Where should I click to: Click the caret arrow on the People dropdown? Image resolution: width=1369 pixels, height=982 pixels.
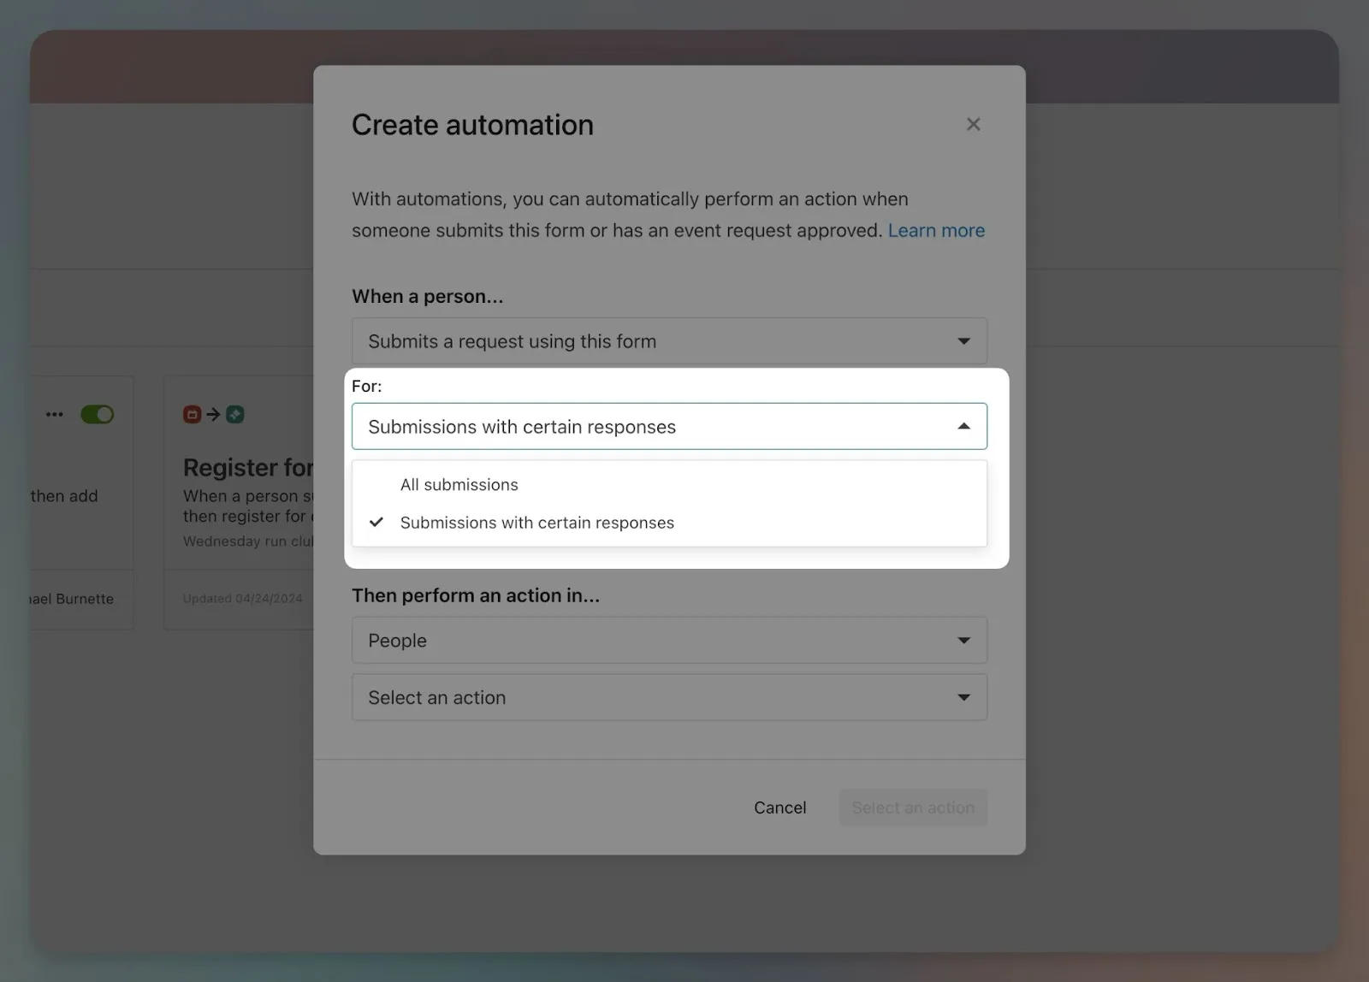click(x=963, y=641)
